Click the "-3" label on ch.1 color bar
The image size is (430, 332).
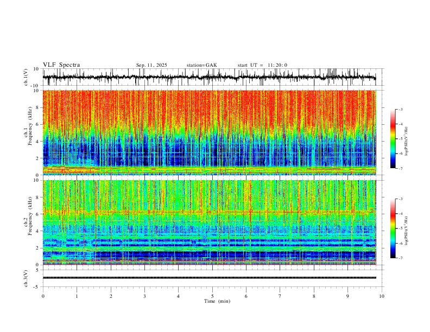pos(401,109)
